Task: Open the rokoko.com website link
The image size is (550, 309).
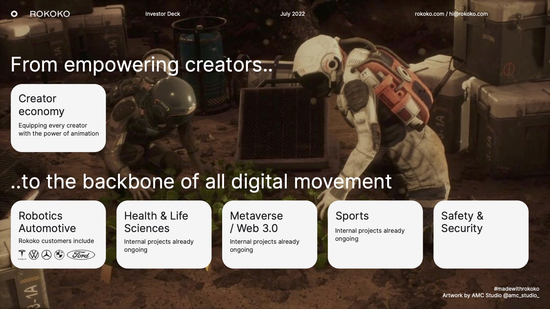Action: [429, 14]
